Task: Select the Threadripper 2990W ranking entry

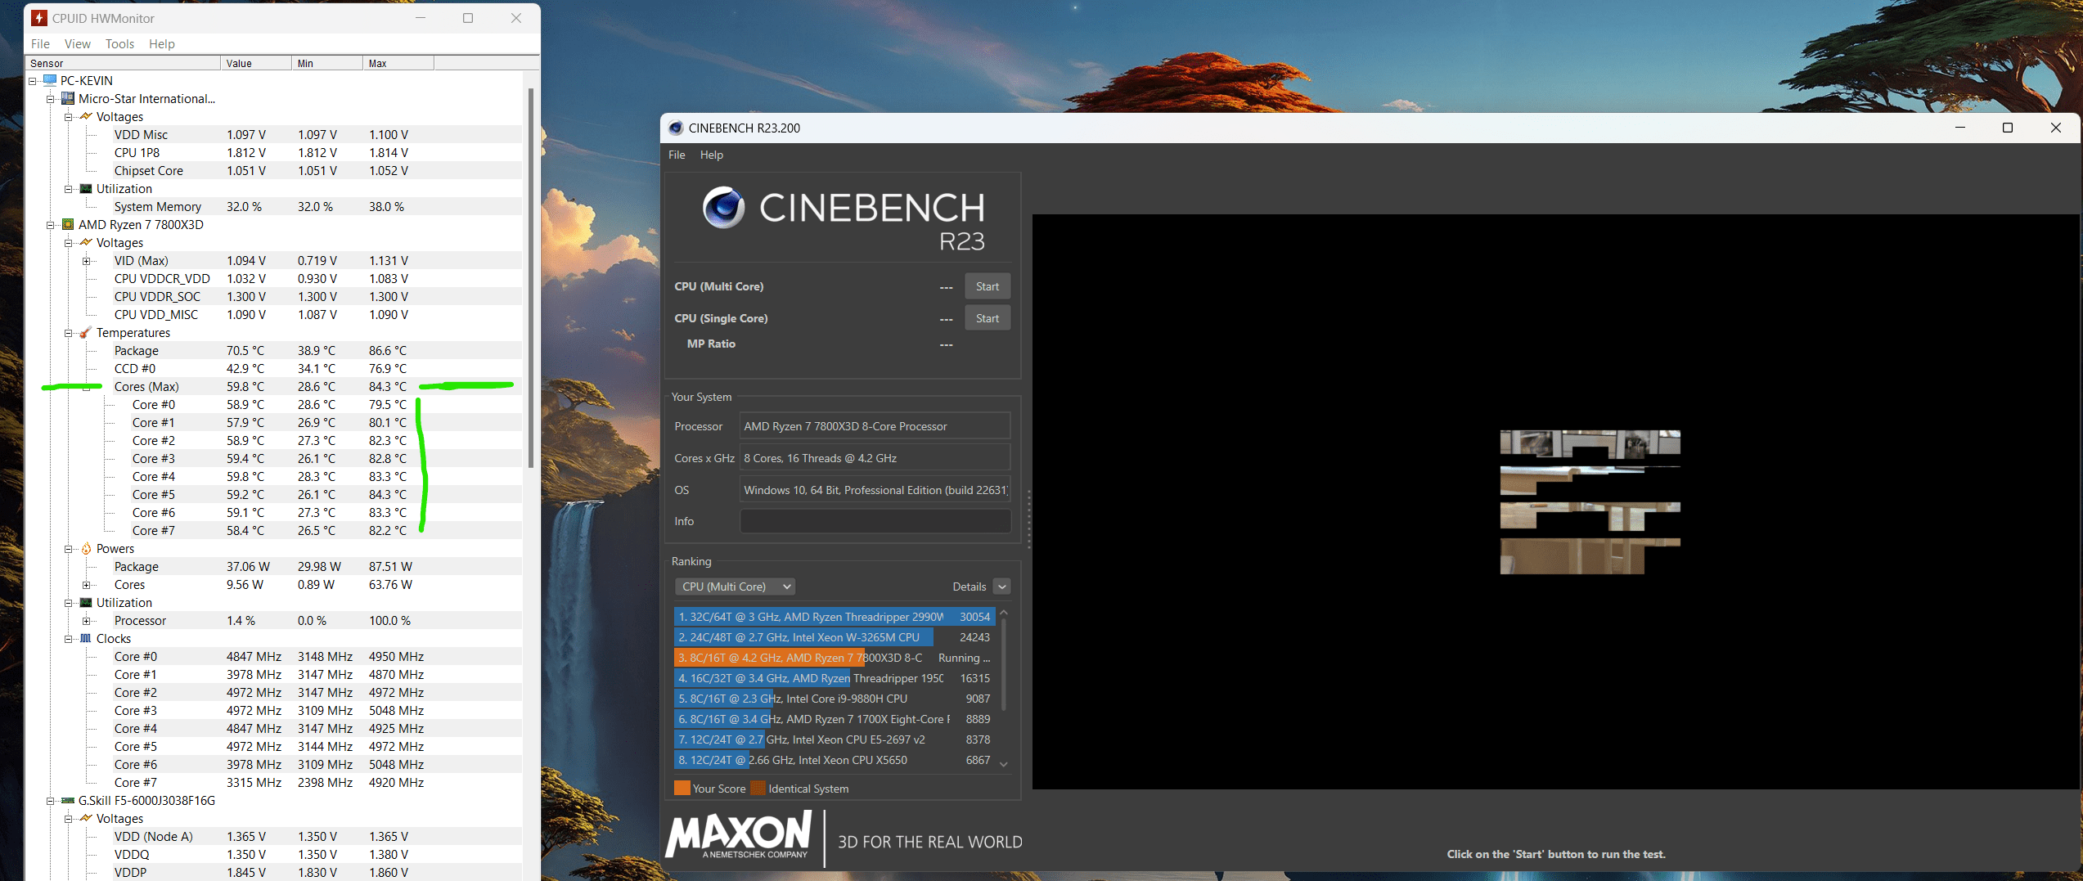Action: click(835, 617)
